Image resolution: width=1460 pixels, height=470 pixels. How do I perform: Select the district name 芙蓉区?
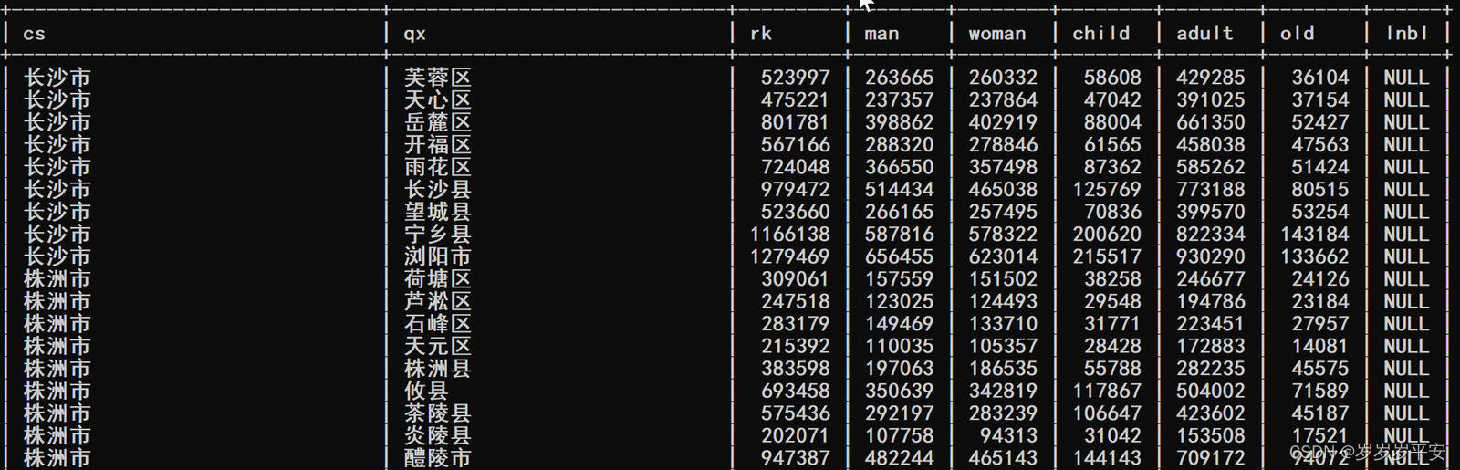(438, 78)
